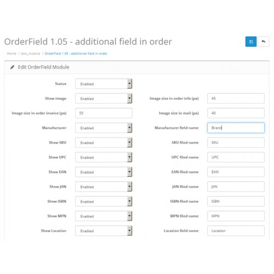Click the ISBN filed name input
Screen dimensions: 274x274
[x=236, y=201]
